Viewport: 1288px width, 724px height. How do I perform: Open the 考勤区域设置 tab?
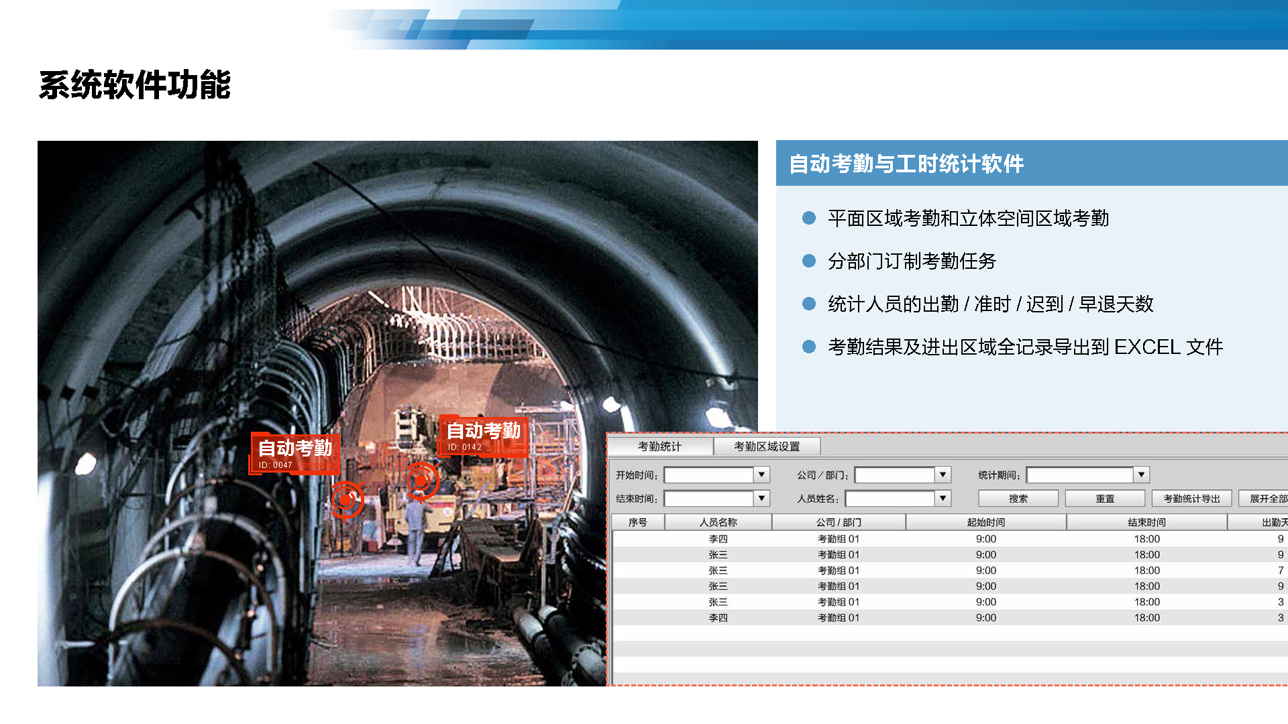point(767,446)
